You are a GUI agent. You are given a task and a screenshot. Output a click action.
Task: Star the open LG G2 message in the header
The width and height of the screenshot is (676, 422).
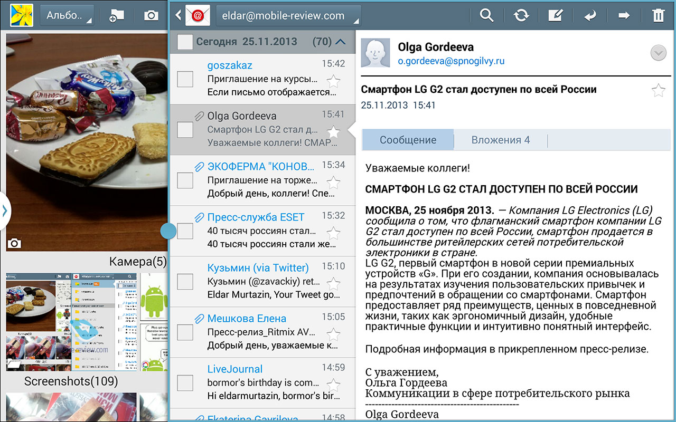(659, 90)
